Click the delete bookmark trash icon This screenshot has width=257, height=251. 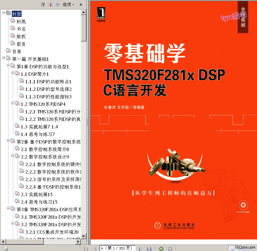(43, 4)
